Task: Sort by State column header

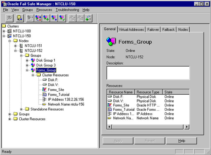Action: click(176, 92)
